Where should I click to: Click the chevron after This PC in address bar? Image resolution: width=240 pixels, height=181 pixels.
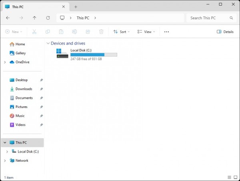pyautogui.click(x=95, y=18)
